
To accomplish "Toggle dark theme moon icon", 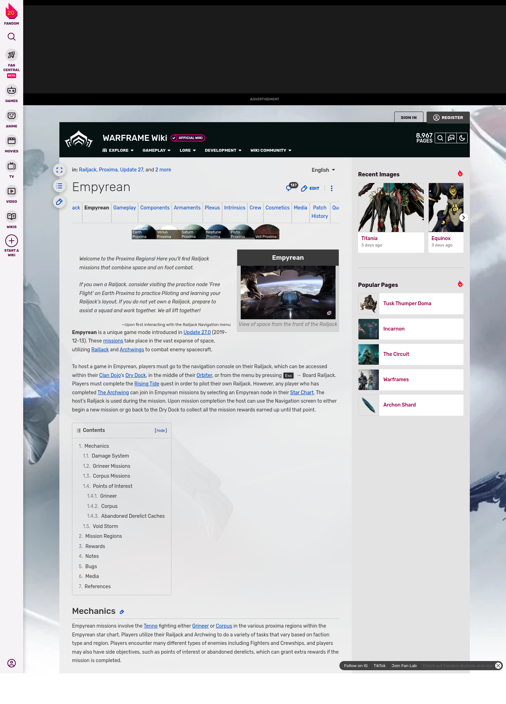I will coord(462,138).
